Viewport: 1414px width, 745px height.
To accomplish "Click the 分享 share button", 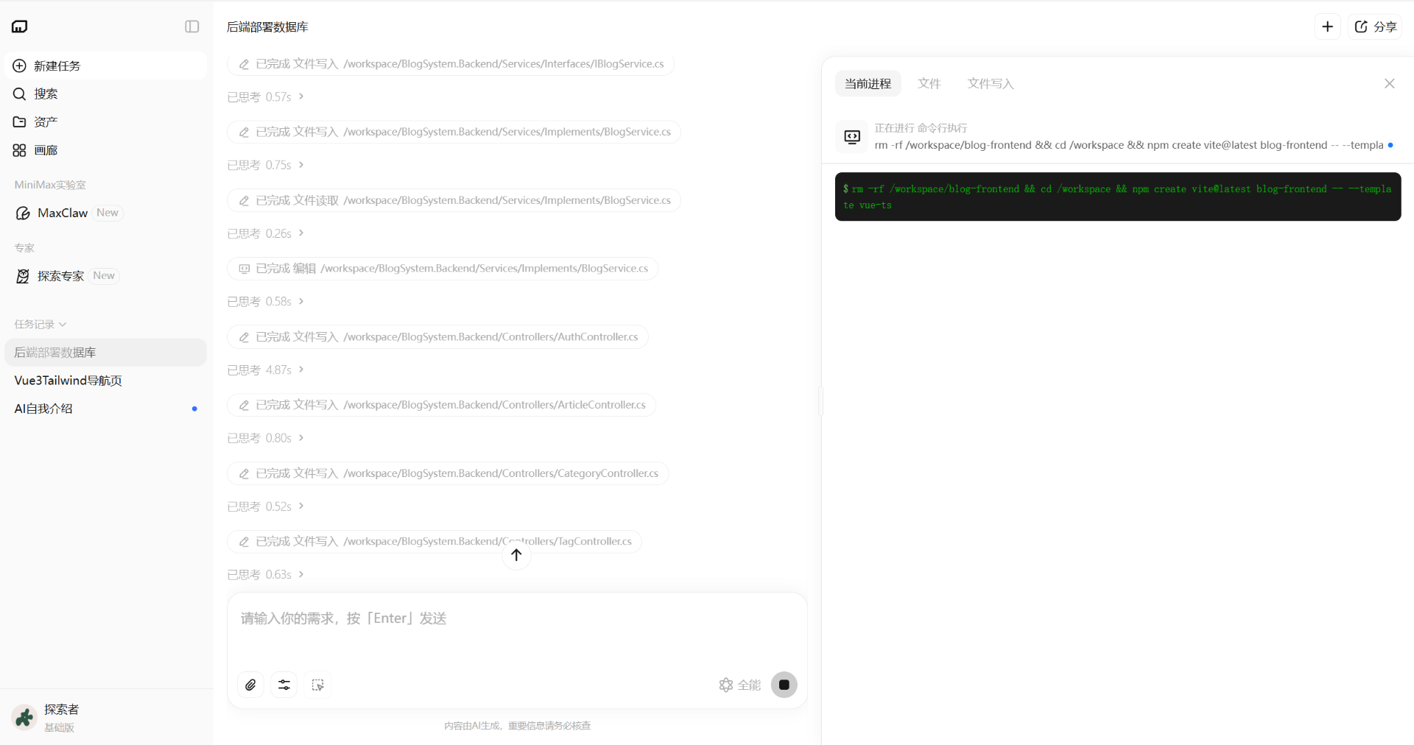I will click(x=1376, y=27).
